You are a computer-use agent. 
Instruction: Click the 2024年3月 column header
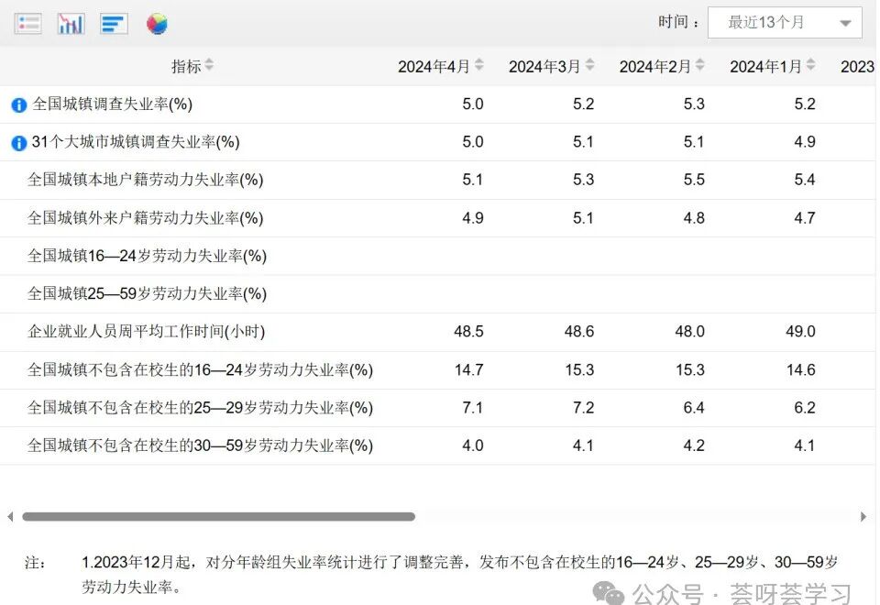click(x=544, y=66)
